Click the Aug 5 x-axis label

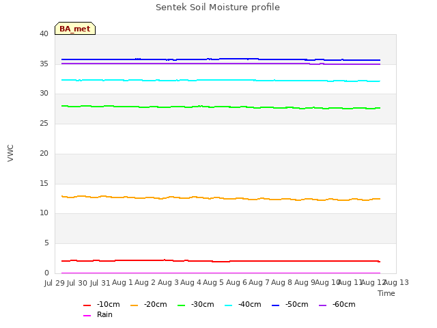click(x=213, y=282)
